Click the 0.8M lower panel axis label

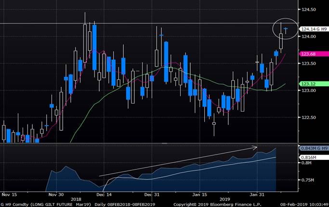pos(306,163)
